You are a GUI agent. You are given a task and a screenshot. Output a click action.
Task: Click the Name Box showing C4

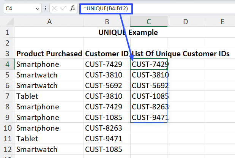pos(22,8)
